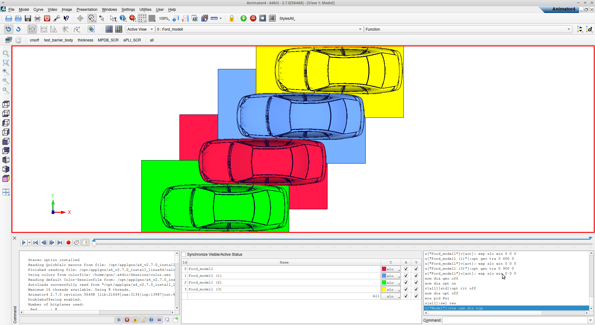
Task: Open the Model menu
Action: point(24,10)
